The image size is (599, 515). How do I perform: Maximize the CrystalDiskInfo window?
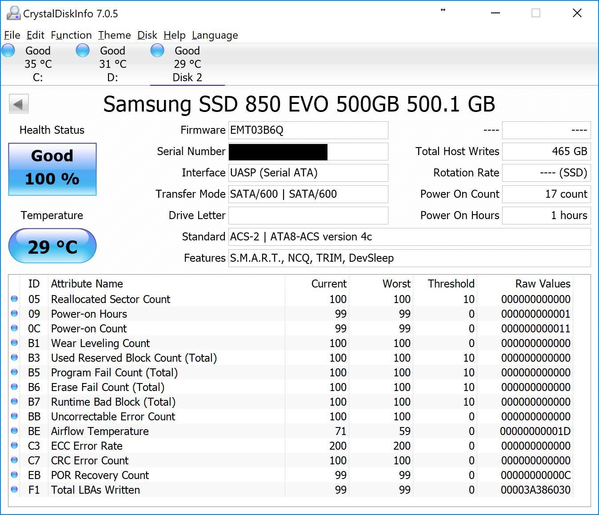pos(536,13)
